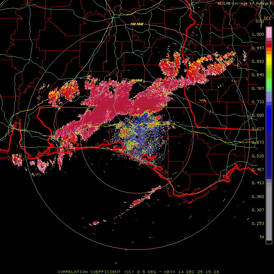This screenshot has height=274, width=274.
Task: Click the 0.840 scale value
Action: pos(258,75)
